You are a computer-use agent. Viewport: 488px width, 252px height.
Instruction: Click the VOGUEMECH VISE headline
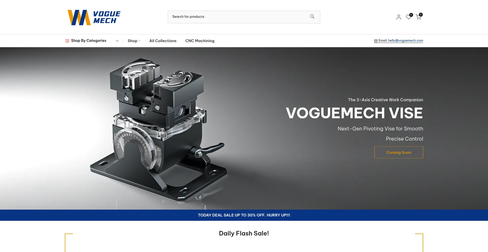click(354, 113)
